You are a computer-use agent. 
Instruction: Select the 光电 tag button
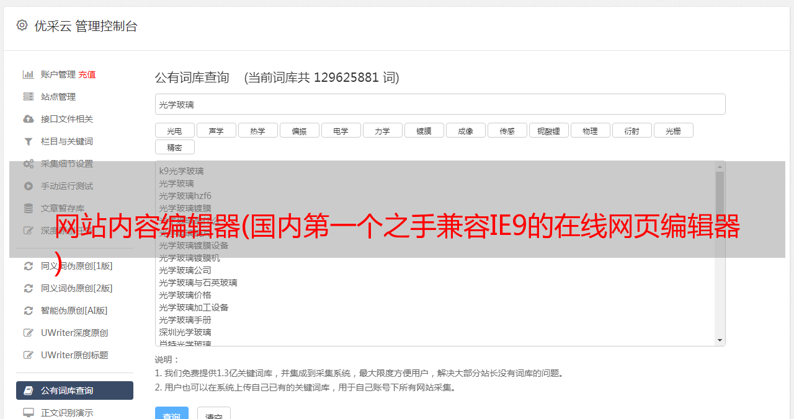click(175, 131)
